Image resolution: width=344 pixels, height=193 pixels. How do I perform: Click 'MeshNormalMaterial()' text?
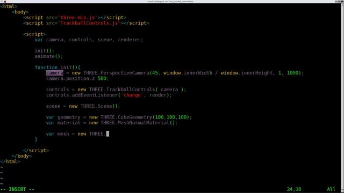coord(146,123)
